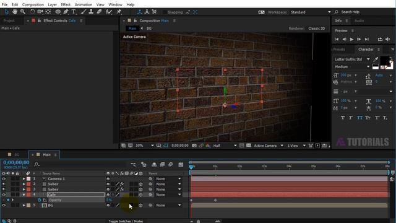Select the Clone Stamp tool
The height and width of the screenshot is (223, 396).
pyautogui.click(x=91, y=12)
